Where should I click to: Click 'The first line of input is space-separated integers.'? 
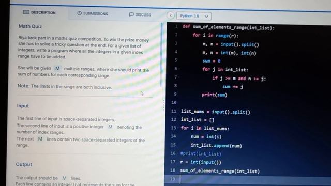66,119
